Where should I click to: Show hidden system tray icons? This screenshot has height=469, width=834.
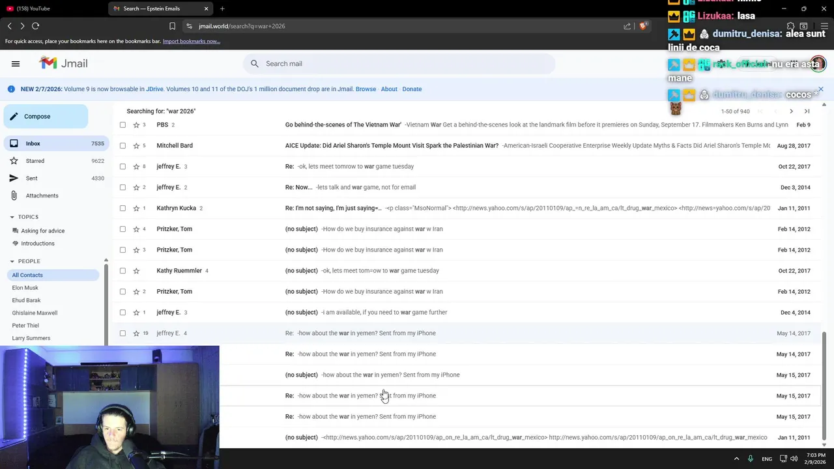tap(736, 459)
